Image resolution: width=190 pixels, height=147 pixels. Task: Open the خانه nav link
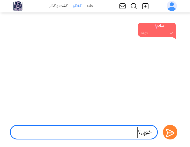click(90, 6)
